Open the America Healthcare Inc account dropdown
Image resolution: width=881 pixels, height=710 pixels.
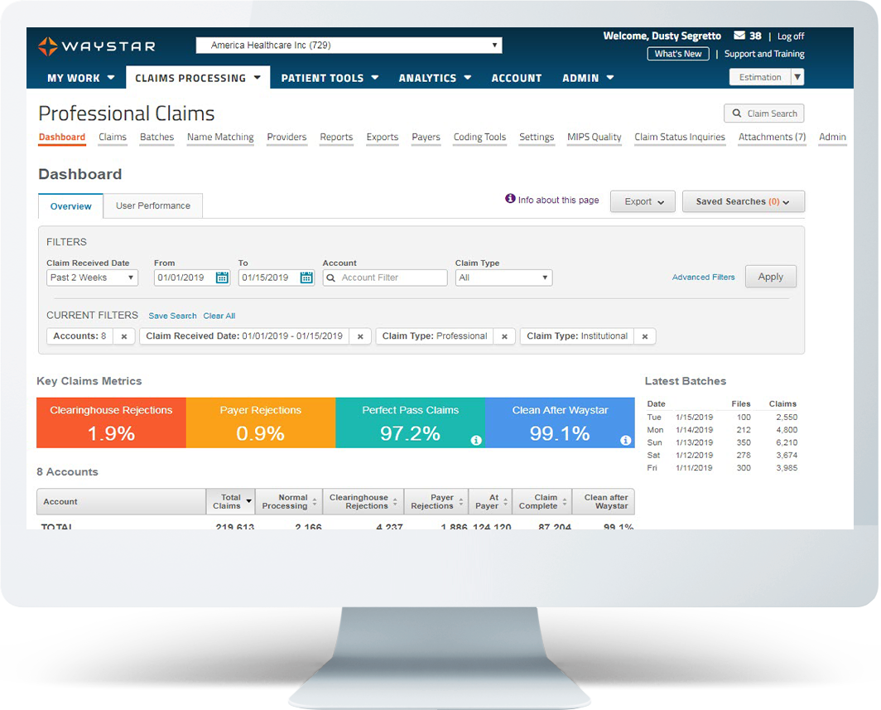tap(349, 46)
